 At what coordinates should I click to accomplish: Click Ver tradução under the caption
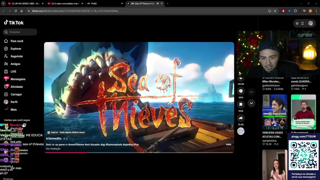[53, 149]
